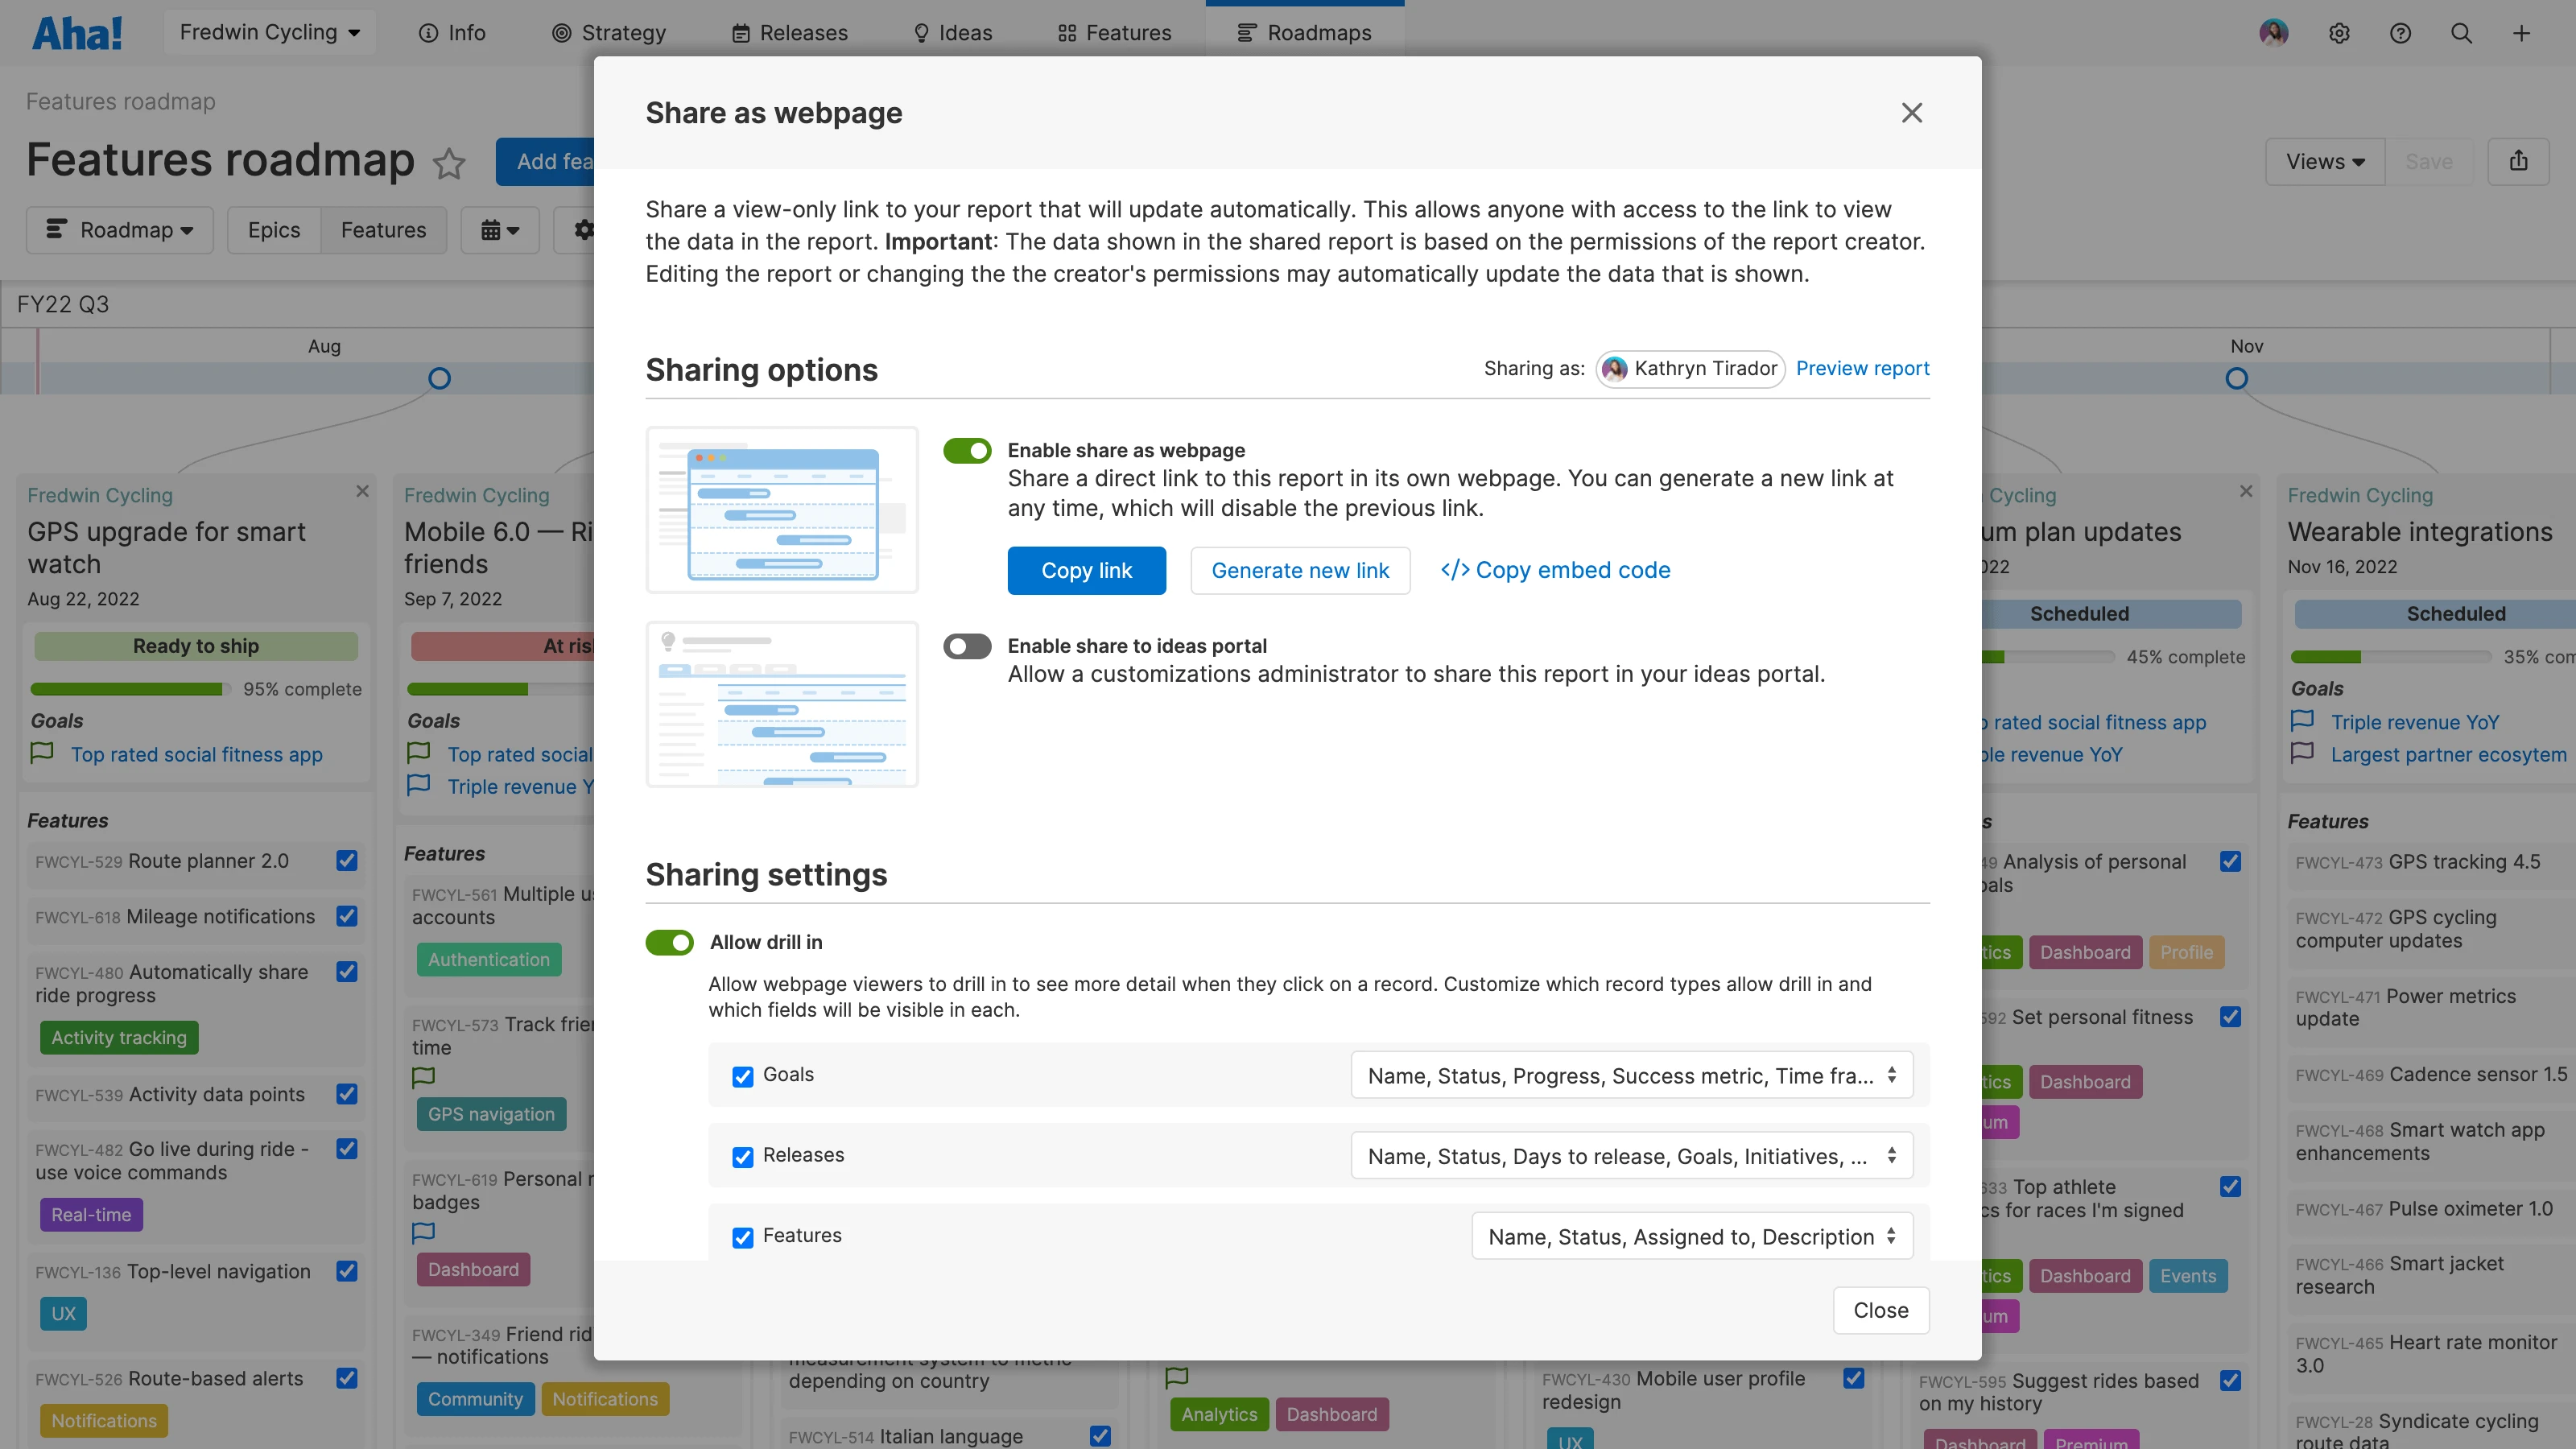The image size is (2576, 1449).
Task: Open the Releases fields dropdown
Action: [x=1631, y=1156]
